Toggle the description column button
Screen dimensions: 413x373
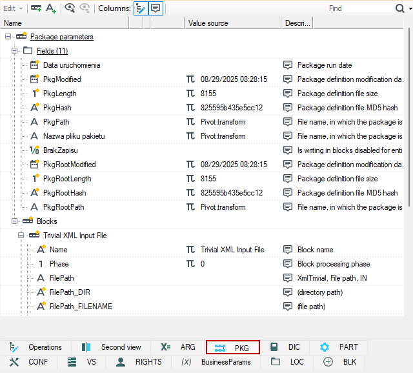(x=156, y=8)
